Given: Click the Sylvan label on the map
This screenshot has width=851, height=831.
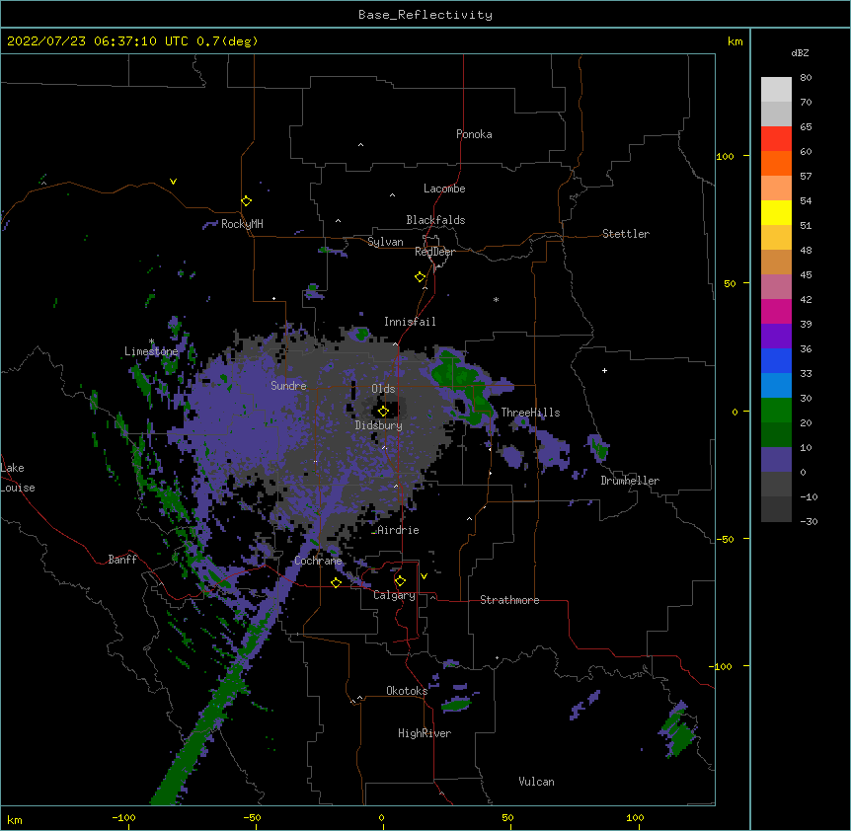Looking at the screenshot, I should point(385,242).
